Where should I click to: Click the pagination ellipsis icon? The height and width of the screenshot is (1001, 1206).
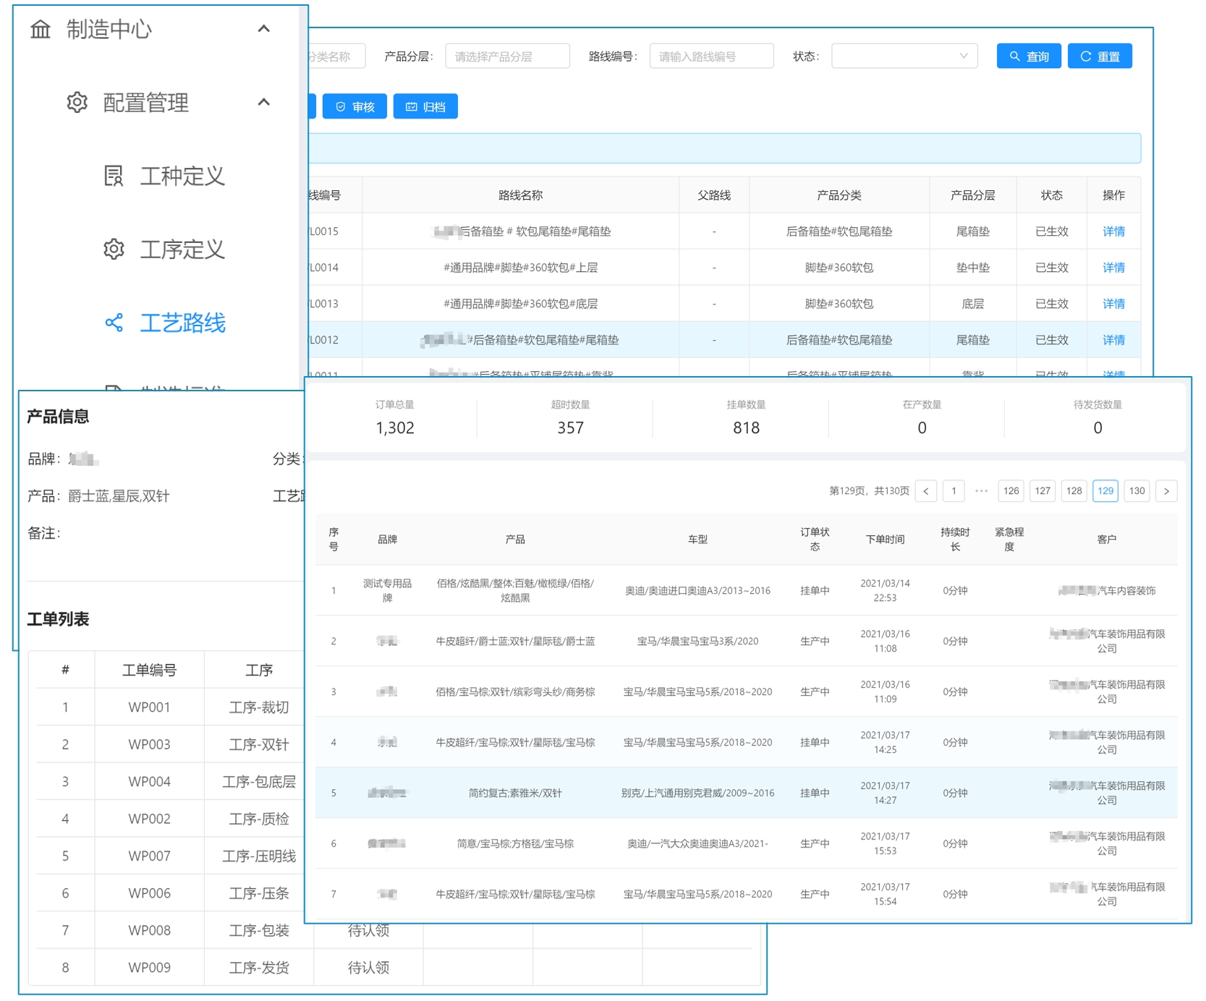pyautogui.click(x=981, y=491)
